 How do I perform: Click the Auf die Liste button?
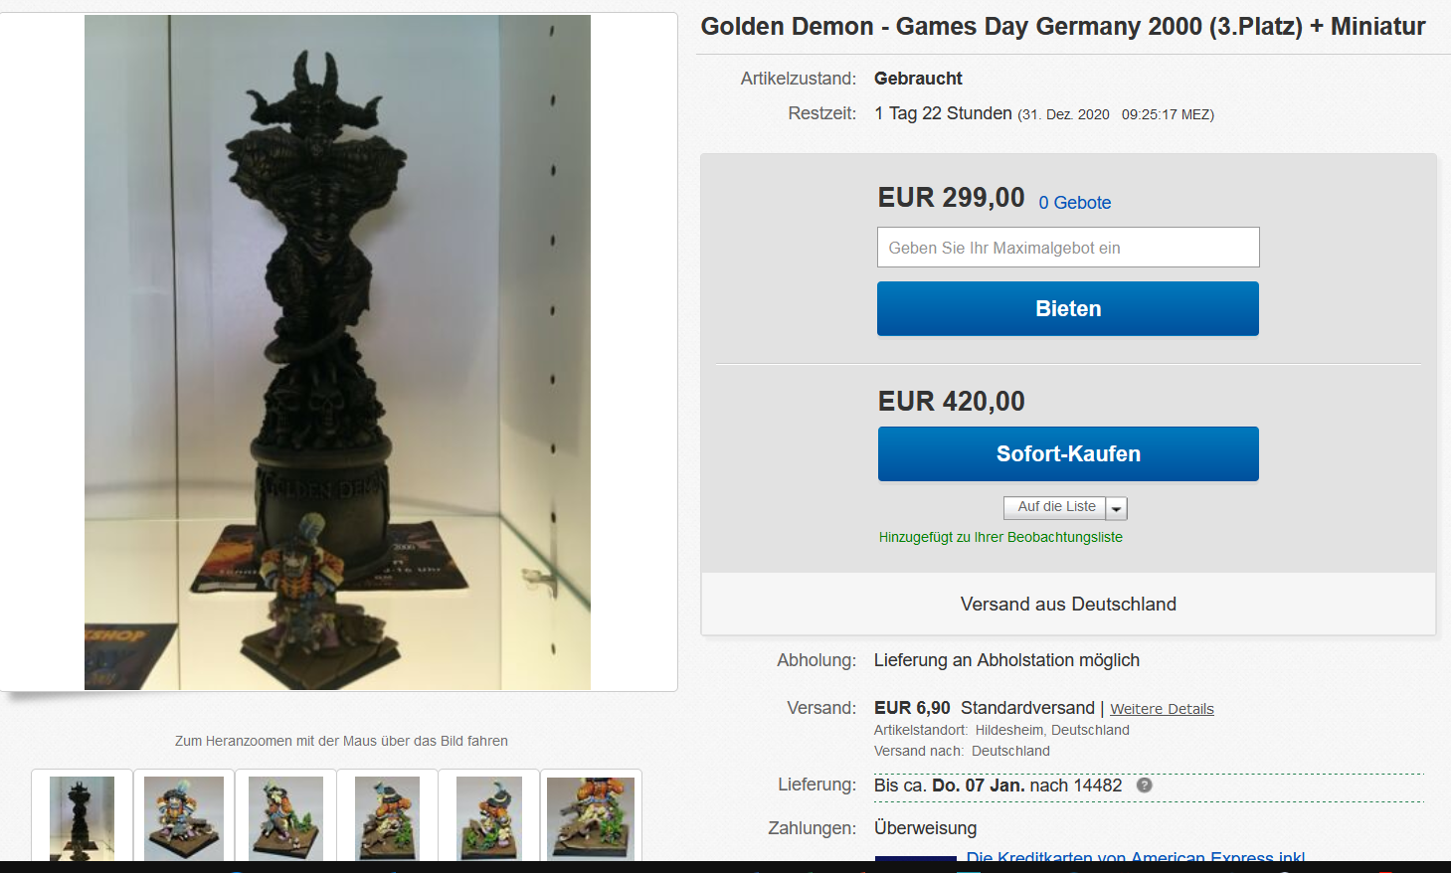[1055, 507]
